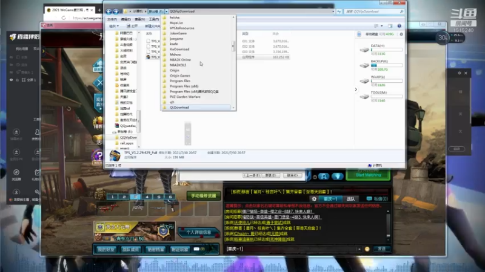Screen dimensions: 485x272
Task: Switch to the 重庆-1 chat tab
Action: coord(330,199)
